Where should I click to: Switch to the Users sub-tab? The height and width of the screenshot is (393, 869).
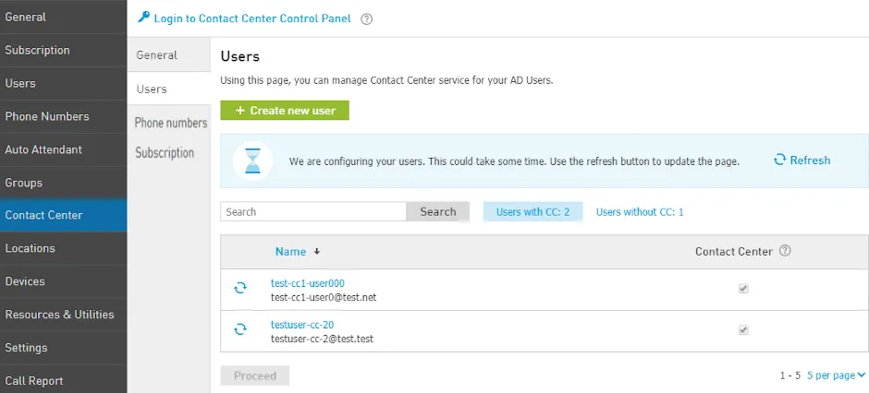click(168, 89)
